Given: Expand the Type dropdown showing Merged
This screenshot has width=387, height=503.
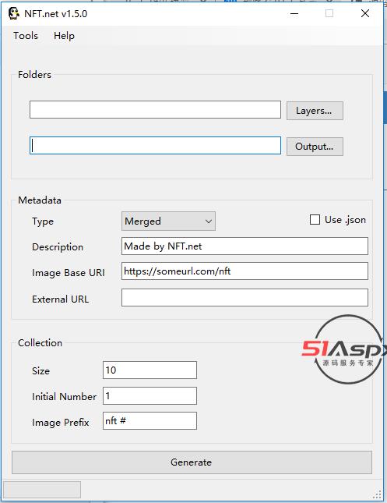Looking at the screenshot, I should [x=168, y=221].
